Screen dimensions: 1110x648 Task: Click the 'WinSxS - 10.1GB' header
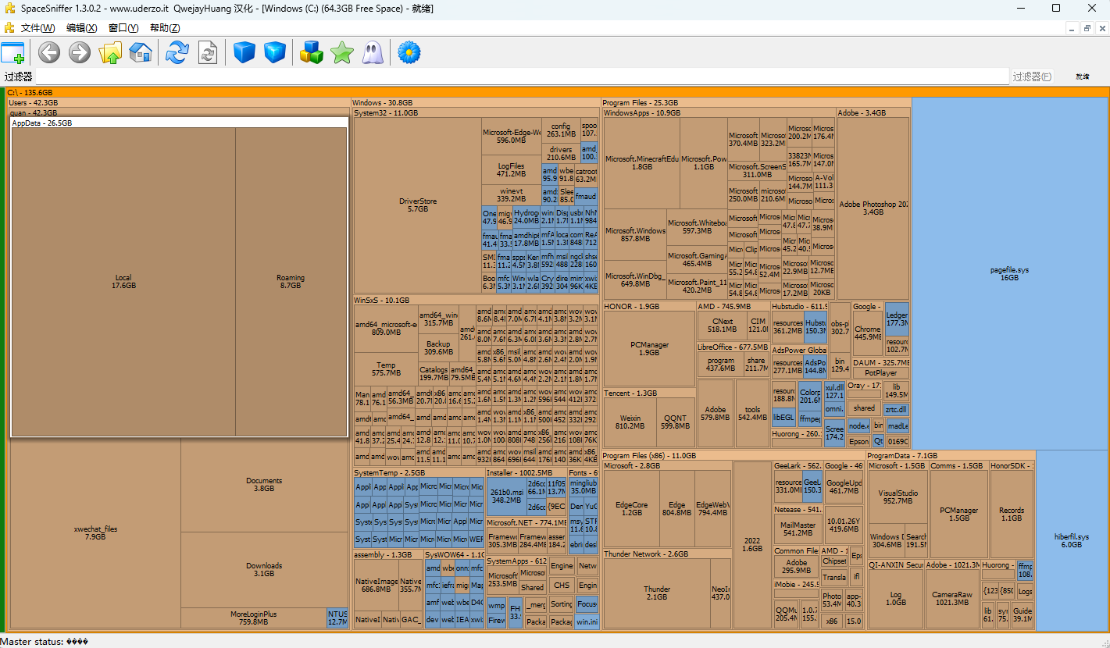pos(476,300)
